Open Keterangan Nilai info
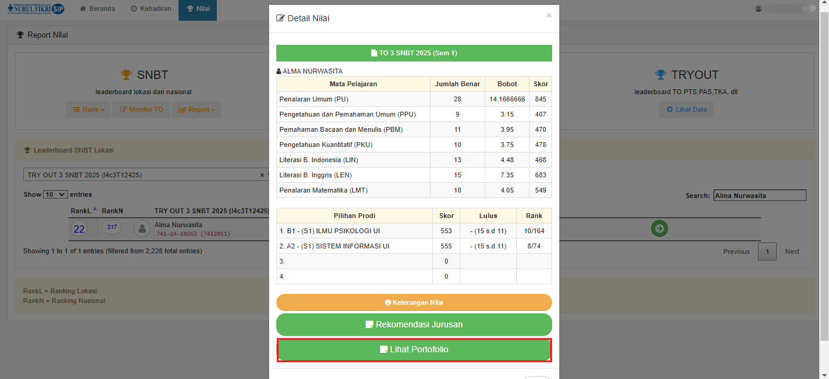 click(414, 302)
